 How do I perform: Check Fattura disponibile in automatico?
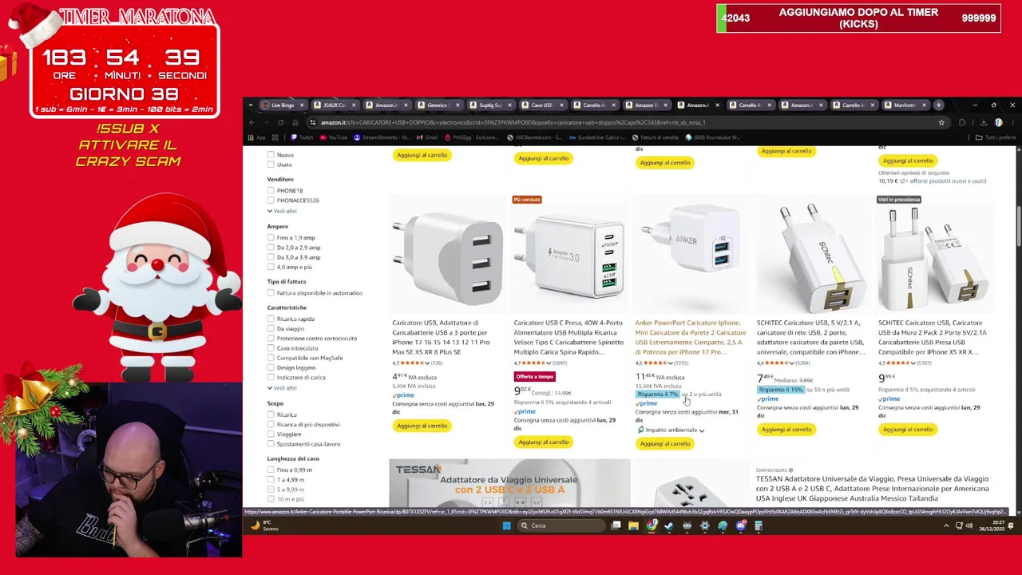271,293
